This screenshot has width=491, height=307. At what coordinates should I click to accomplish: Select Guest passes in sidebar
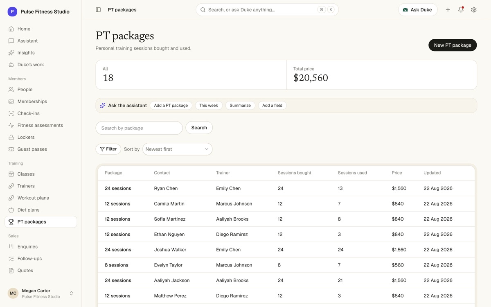(x=41, y=149)
